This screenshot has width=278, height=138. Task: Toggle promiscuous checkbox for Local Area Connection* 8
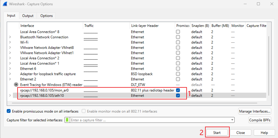coord(178,32)
